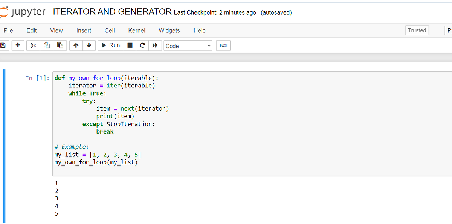Insert a new cell with the plus icon
452x224 pixels.
(x=18, y=45)
